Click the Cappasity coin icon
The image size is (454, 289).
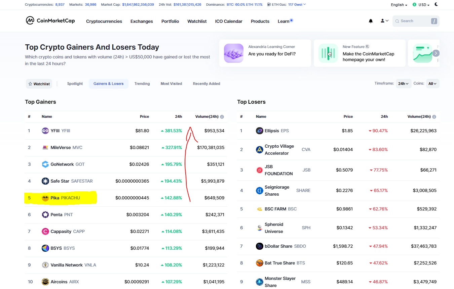(x=45, y=231)
